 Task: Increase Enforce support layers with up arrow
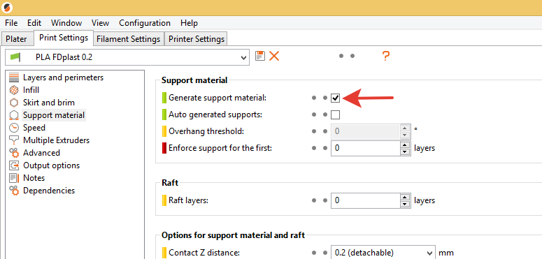(x=405, y=145)
